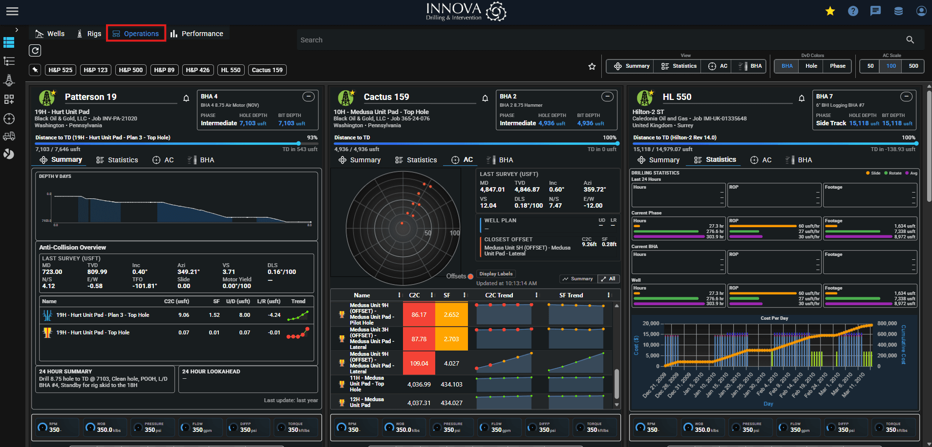Screen dimensions: 932x447
Task: Filter by the Cactus 159 chip
Action: click(267, 70)
